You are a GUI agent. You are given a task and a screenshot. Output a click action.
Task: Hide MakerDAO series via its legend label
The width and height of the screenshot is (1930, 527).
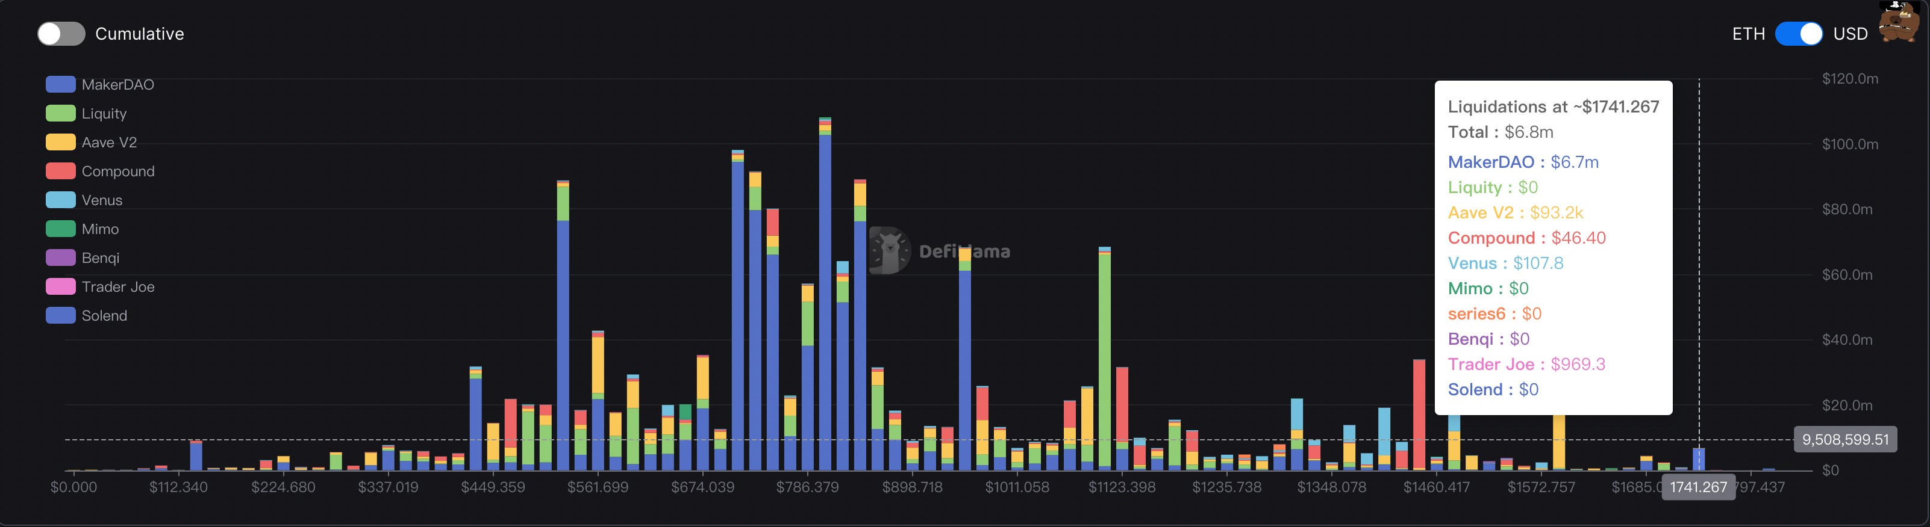click(117, 85)
